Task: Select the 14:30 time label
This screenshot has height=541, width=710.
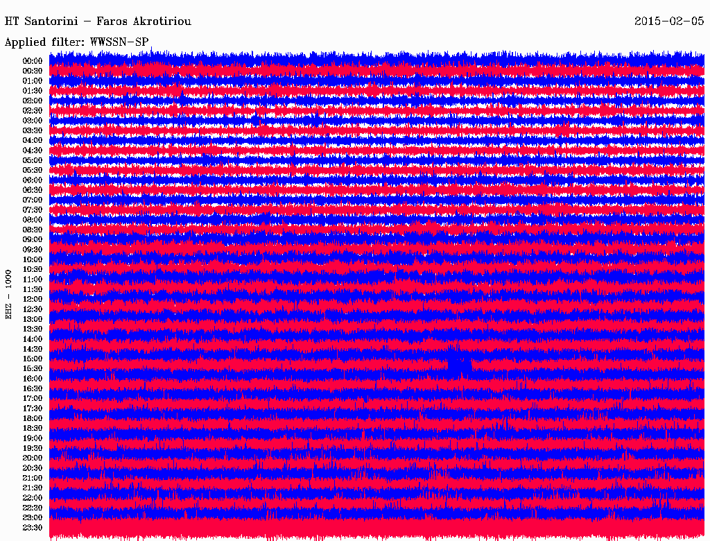Action: (x=32, y=349)
